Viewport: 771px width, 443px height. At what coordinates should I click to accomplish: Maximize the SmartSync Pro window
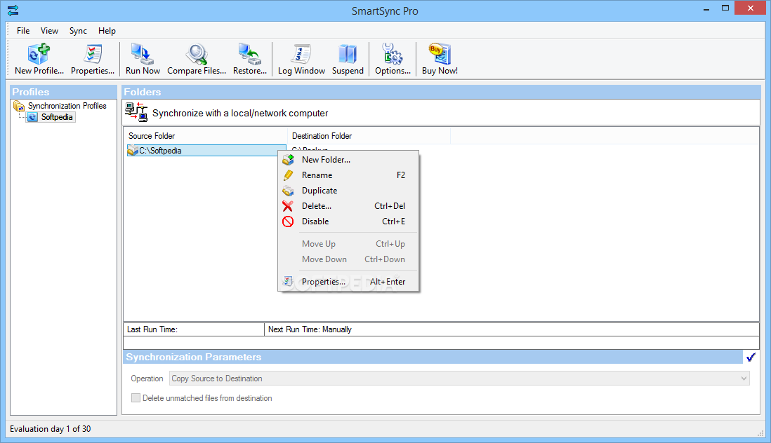725,8
